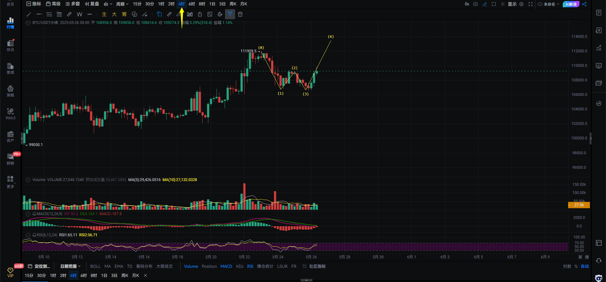Open the 群聊 group chat icon
Viewport: 606px width, 282px height.
[10, 159]
